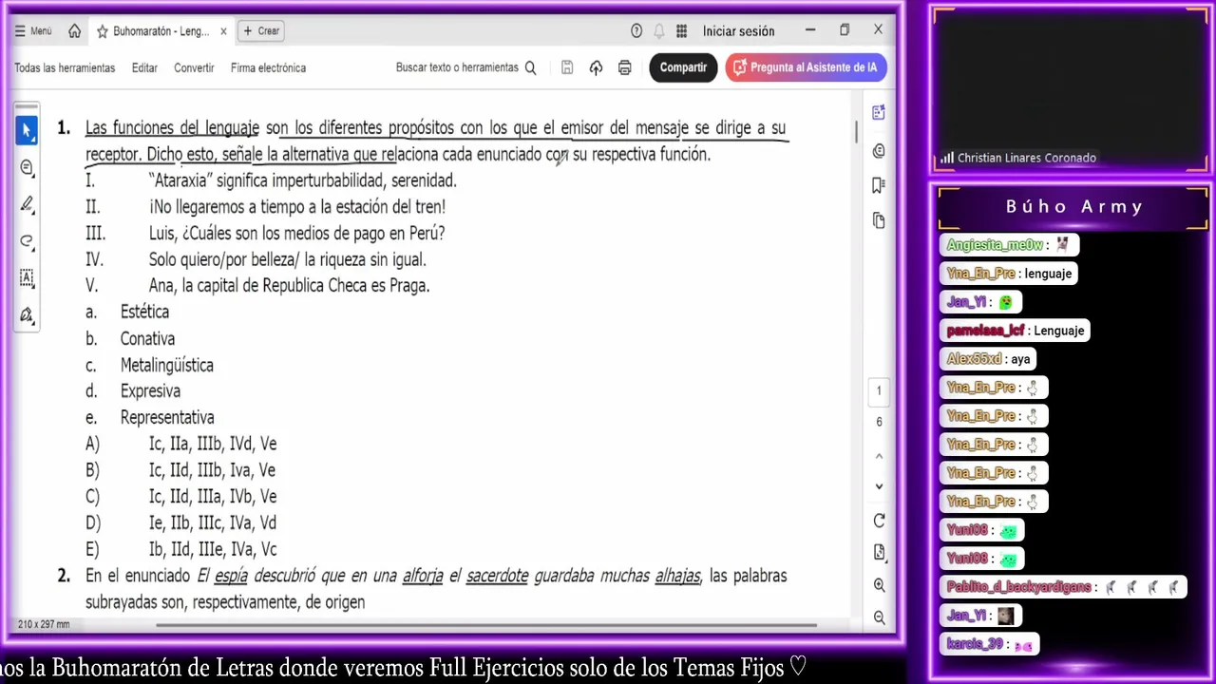Click the Crear new tab button
The image size is (1216, 684).
point(261,31)
